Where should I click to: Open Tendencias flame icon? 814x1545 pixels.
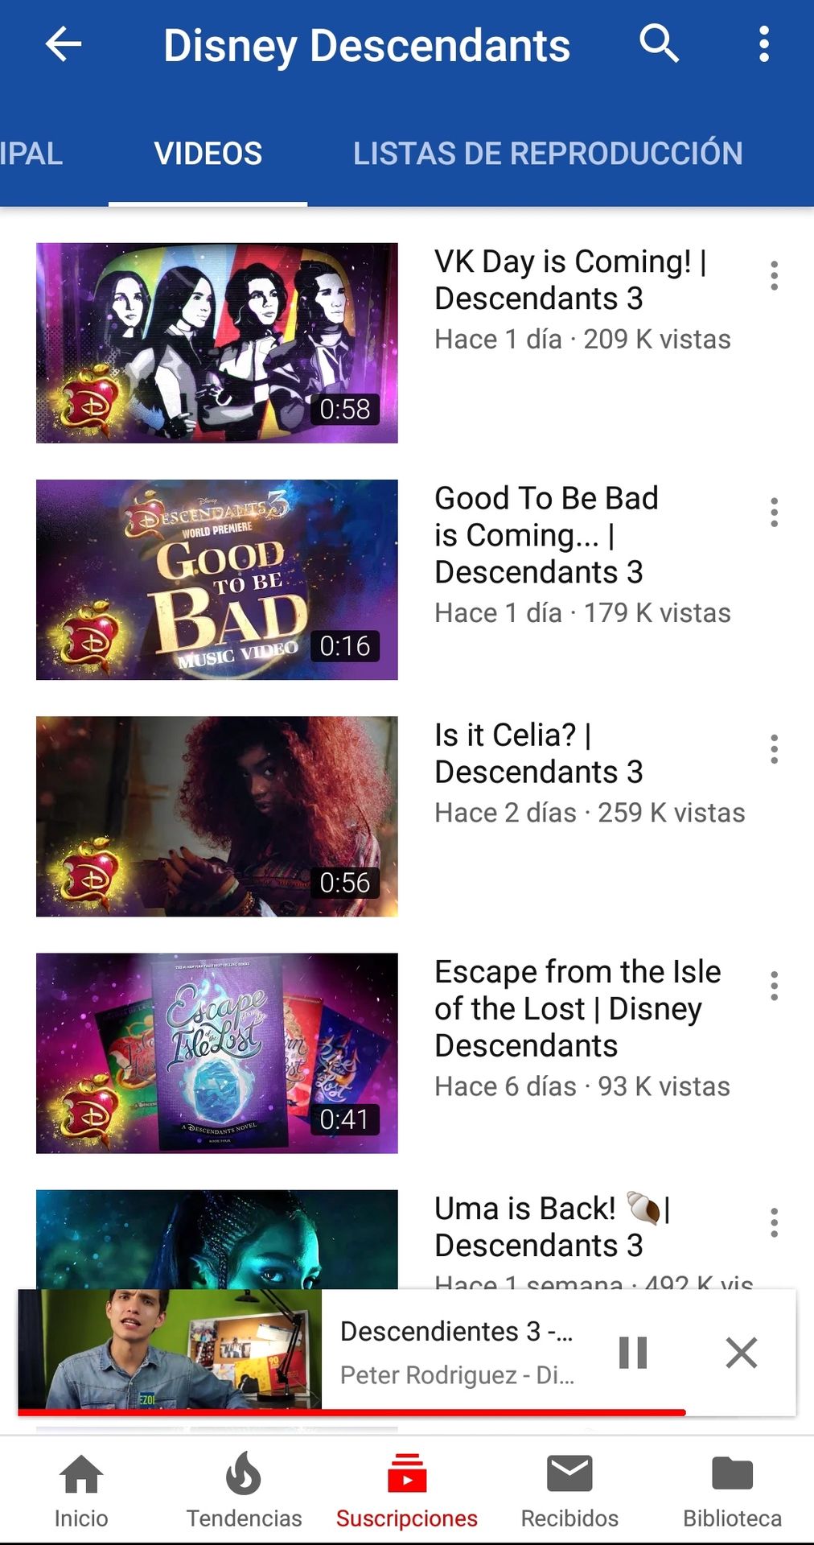(x=244, y=1475)
